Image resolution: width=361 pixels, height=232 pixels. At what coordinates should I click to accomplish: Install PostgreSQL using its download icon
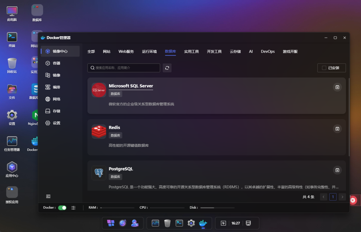337,170
